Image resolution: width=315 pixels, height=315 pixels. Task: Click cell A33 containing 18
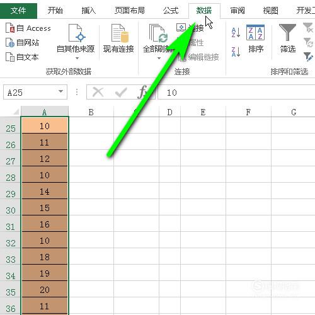point(45,256)
